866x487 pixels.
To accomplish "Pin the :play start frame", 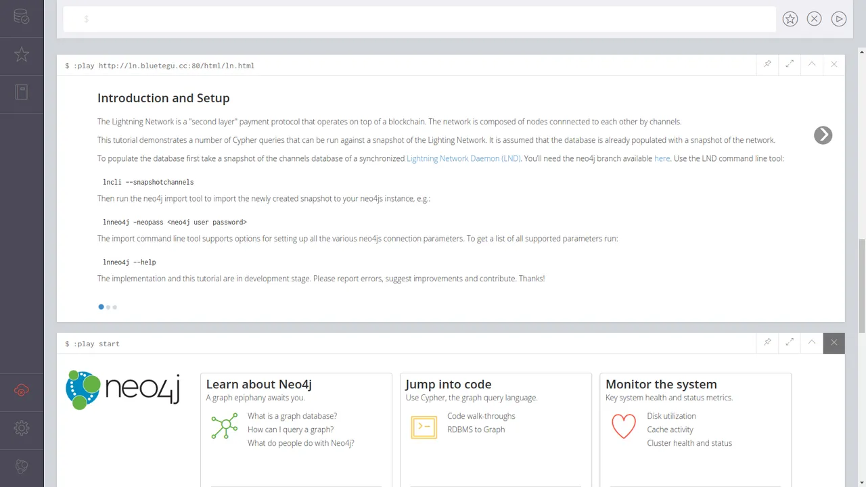I will (x=767, y=342).
